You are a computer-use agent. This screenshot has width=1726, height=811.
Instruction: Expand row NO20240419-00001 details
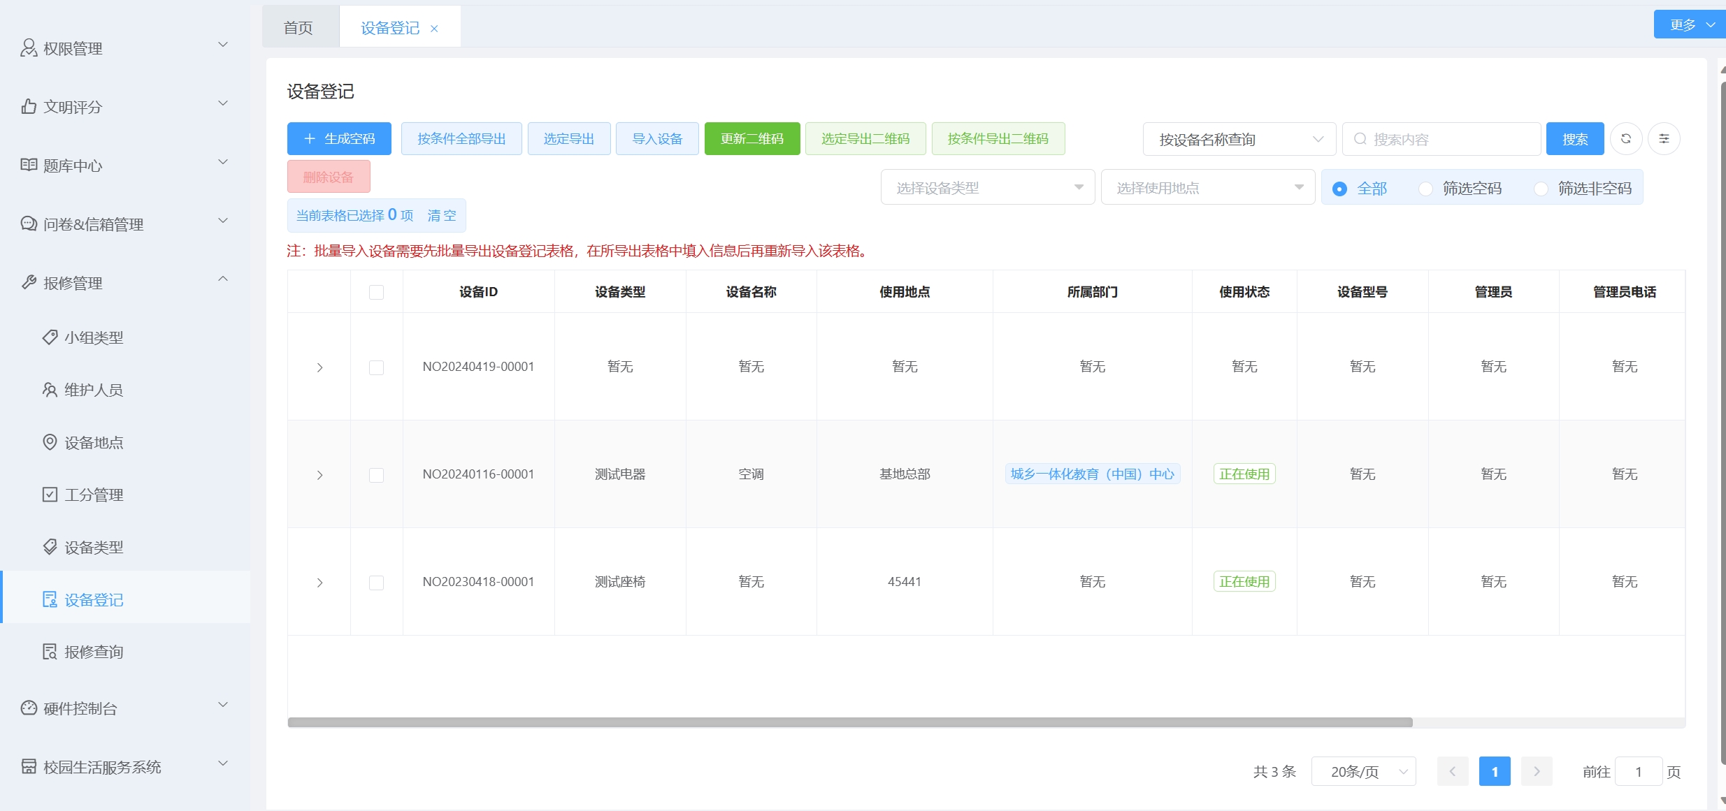[x=319, y=367]
